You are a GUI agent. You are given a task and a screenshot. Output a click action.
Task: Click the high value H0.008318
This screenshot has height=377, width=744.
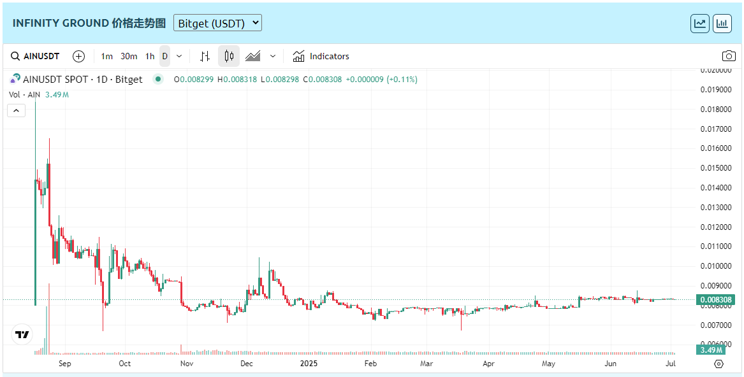237,80
